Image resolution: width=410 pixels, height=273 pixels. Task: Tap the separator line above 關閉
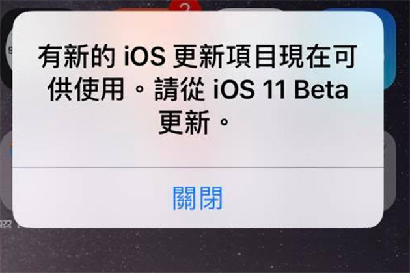click(198, 168)
